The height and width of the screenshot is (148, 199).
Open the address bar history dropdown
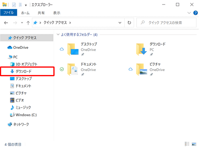click(120, 23)
